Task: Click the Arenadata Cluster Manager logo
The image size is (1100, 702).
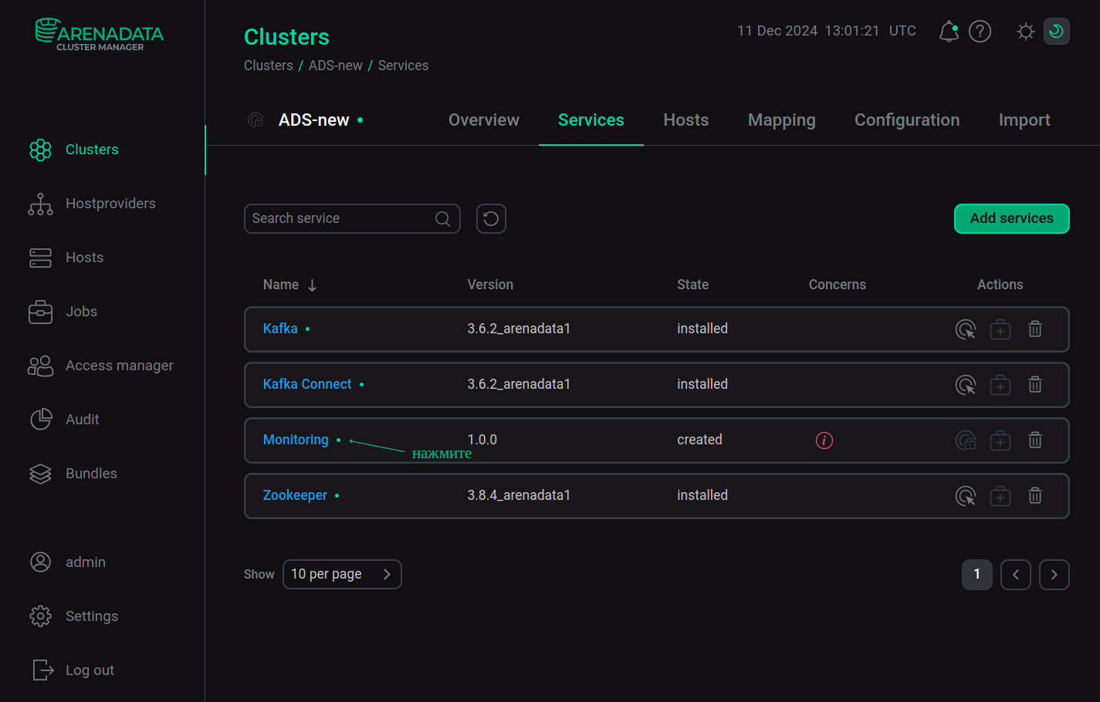Action: coord(100,35)
